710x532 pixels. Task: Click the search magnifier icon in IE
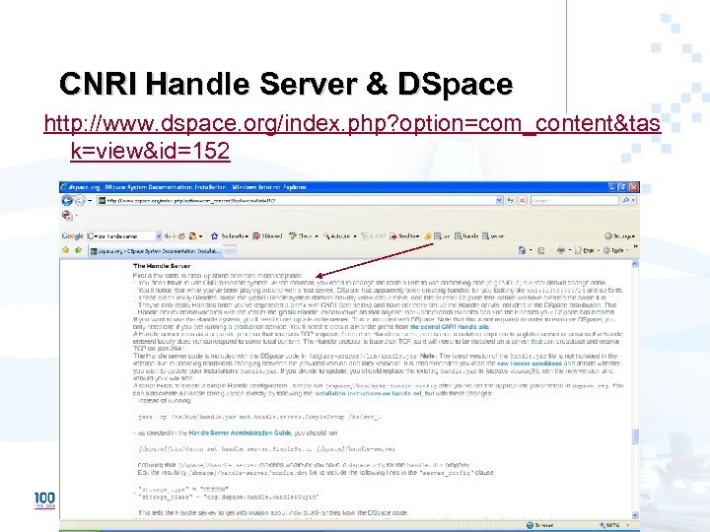(625, 200)
